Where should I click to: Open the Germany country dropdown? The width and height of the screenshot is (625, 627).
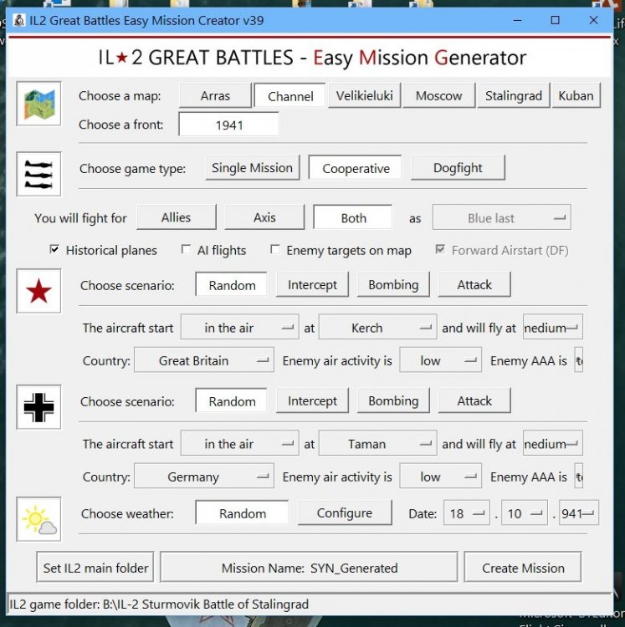[204, 477]
